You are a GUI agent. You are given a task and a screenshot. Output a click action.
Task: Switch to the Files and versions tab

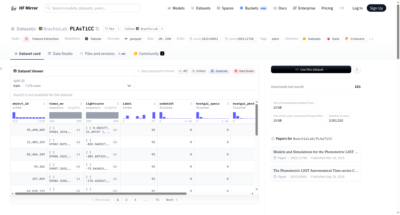click(x=103, y=53)
